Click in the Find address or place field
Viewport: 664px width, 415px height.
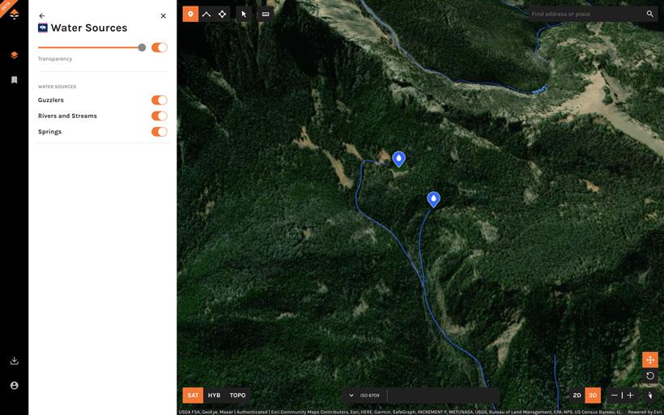[586, 14]
